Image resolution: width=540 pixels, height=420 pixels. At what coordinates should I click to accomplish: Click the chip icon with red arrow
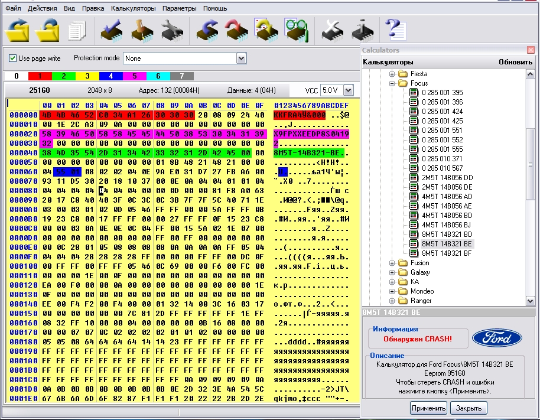pyautogui.click(x=236, y=31)
